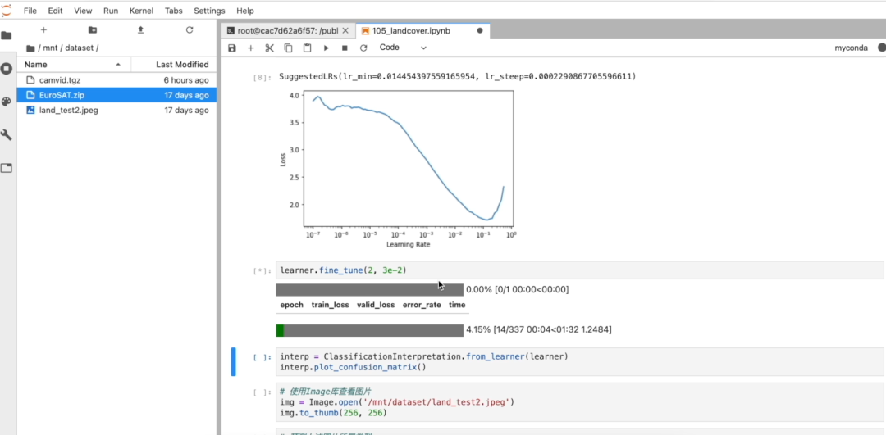The height and width of the screenshot is (435, 886).
Task: Create a new folder in file browser
Action: [93, 30]
